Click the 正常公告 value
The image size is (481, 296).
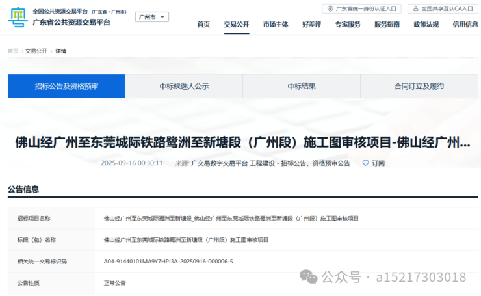pos(115,283)
